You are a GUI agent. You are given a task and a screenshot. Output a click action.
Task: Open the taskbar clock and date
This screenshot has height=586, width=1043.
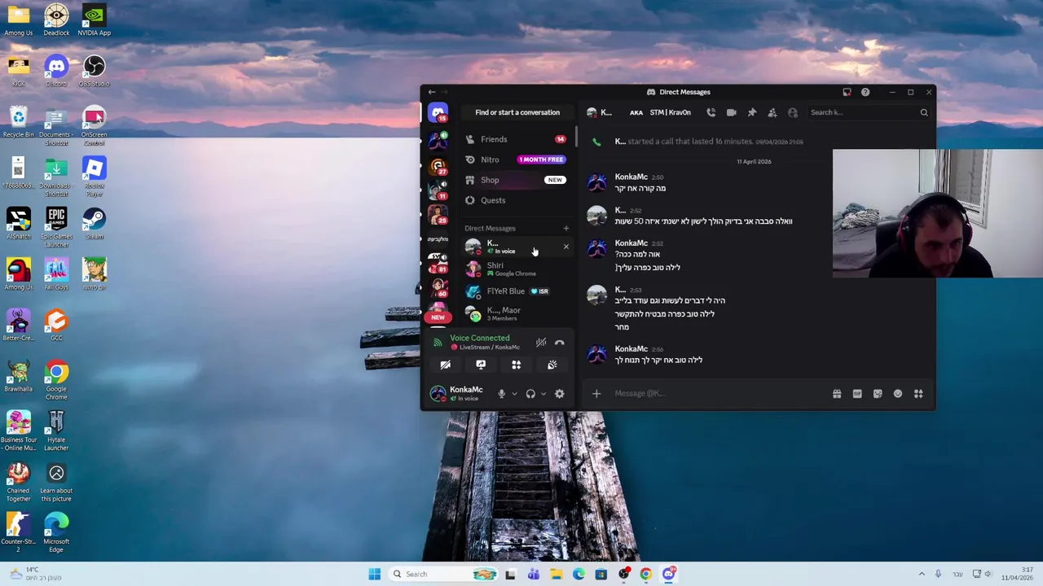(1017, 574)
